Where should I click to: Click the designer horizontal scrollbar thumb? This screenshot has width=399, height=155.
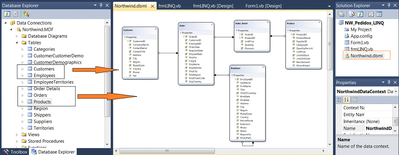pyautogui.click(x=167, y=151)
